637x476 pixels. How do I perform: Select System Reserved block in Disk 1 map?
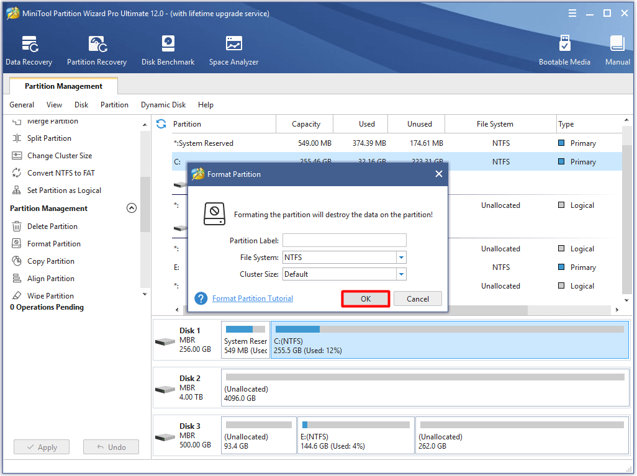pyautogui.click(x=245, y=340)
